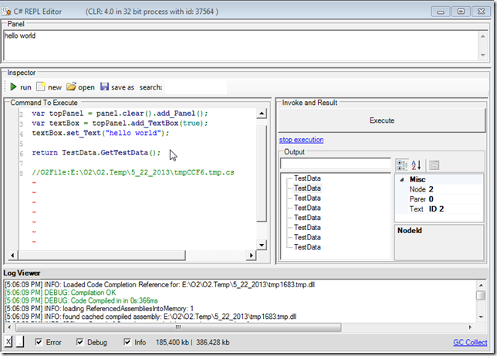Click the X button in the log toolbar

tap(8, 342)
